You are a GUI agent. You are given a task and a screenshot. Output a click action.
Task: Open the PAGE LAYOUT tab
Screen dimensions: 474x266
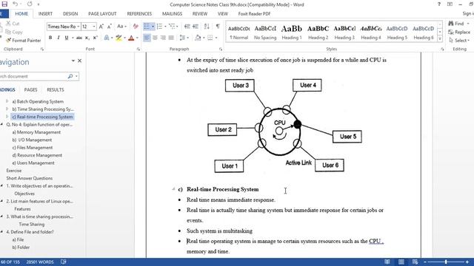pos(102,14)
